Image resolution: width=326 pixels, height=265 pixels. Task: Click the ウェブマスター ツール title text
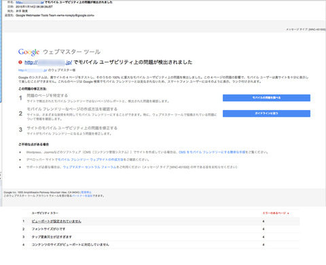[71, 52]
